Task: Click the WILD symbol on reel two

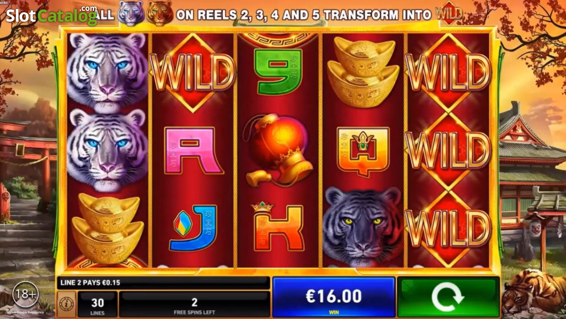Action: [192, 72]
